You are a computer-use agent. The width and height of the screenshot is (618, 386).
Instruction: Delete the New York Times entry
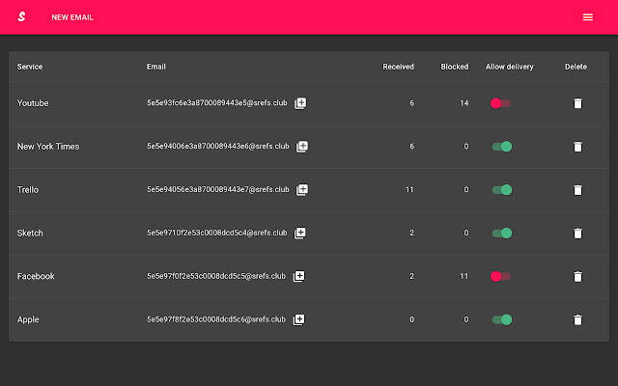(x=577, y=147)
